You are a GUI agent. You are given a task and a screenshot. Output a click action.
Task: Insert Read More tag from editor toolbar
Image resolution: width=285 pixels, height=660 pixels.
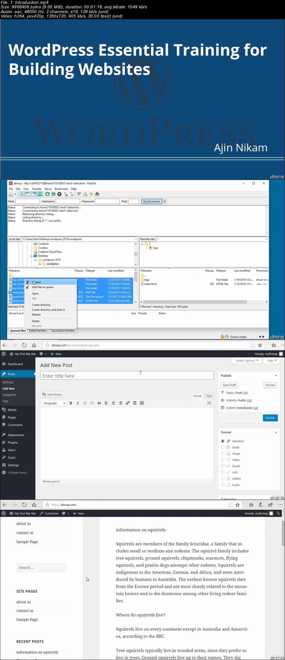[135, 403]
